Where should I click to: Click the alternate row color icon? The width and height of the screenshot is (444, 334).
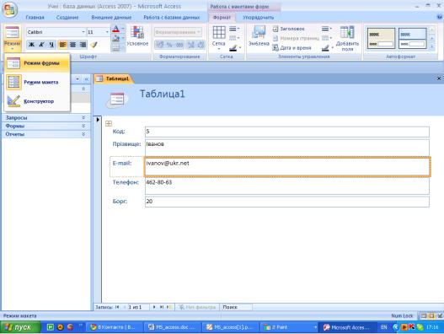click(115, 47)
